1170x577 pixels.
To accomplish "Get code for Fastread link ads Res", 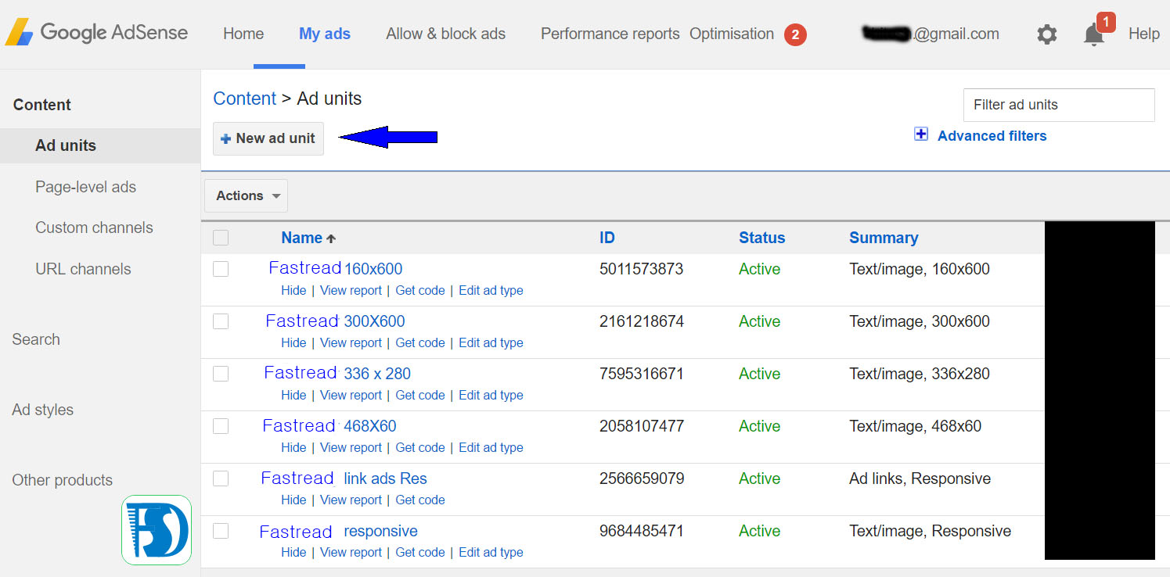I will 420,500.
